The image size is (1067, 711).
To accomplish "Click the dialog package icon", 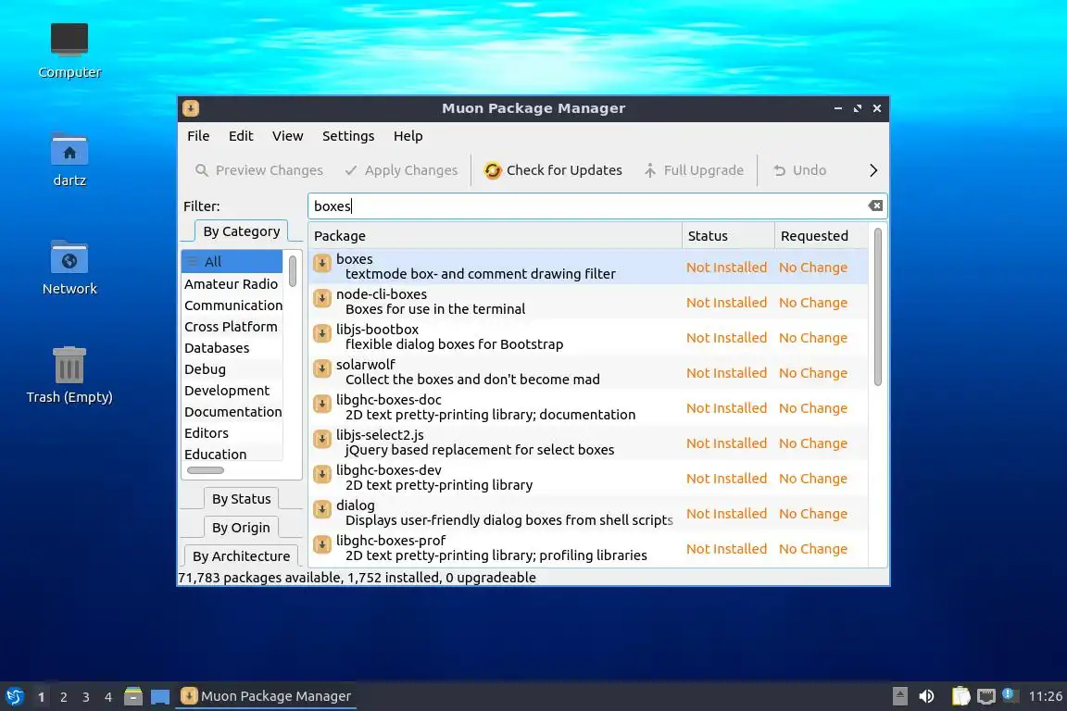I will (x=322, y=509).
